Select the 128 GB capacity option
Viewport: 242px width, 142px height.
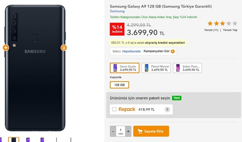point(120,85)
